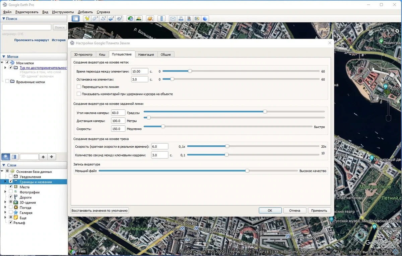Click the search text field in Поиск
The width and height of the screenshot is (402, 256).
[x=27, y=27]
